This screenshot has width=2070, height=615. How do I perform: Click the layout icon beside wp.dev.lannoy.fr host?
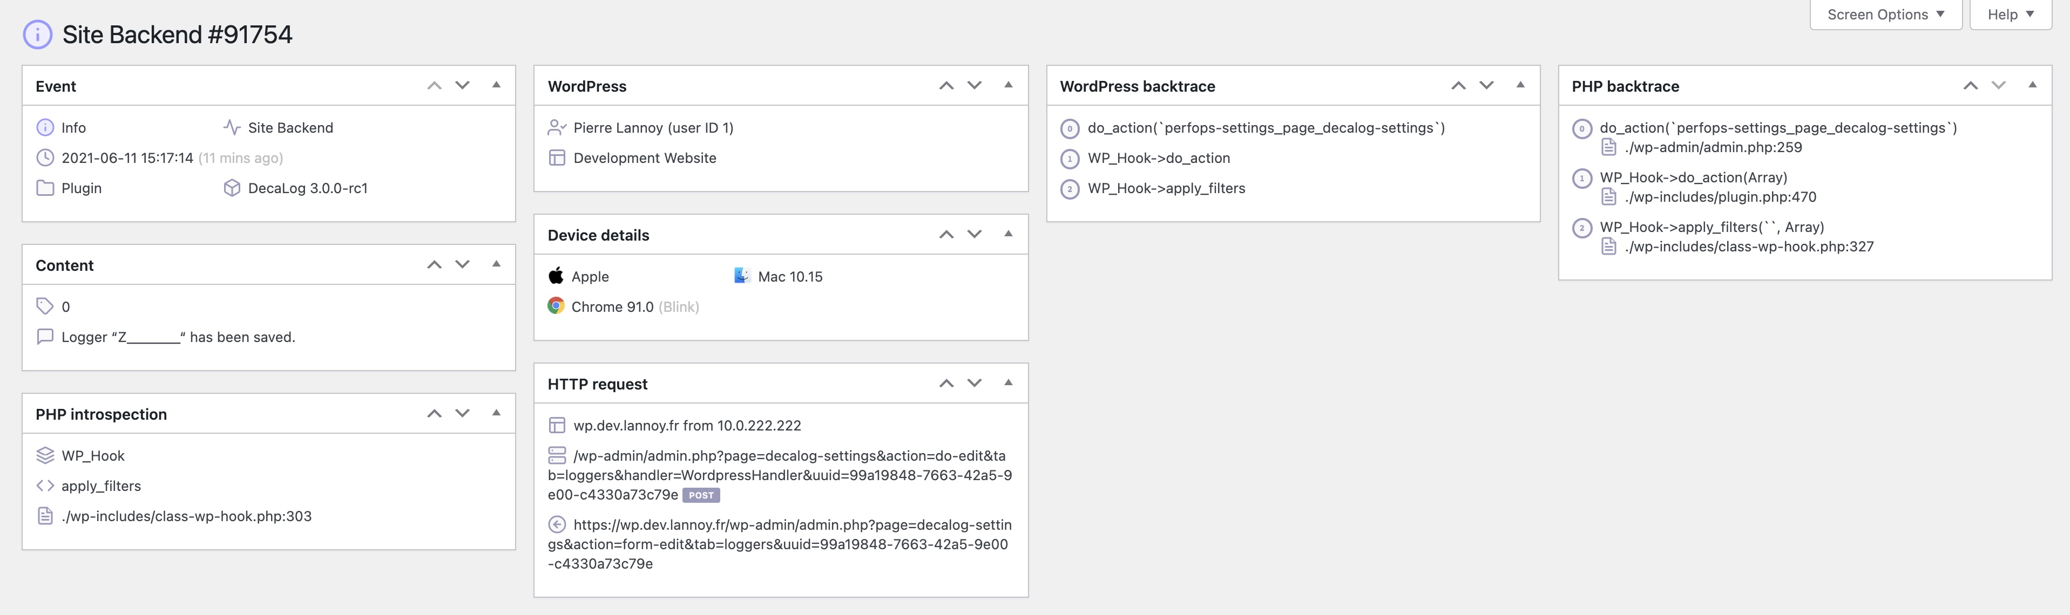tap(557, 426)
